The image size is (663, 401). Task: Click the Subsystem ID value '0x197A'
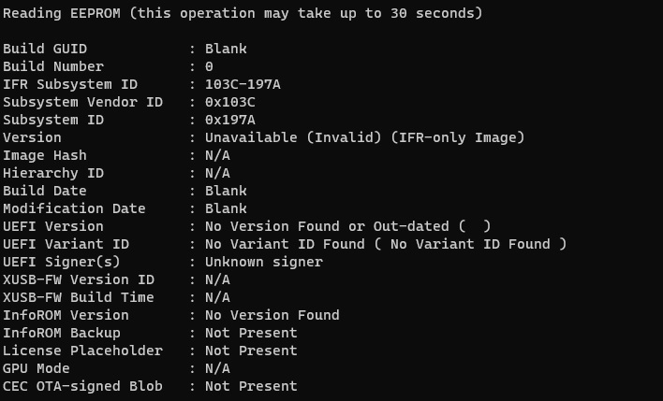(x=230, y=120)
